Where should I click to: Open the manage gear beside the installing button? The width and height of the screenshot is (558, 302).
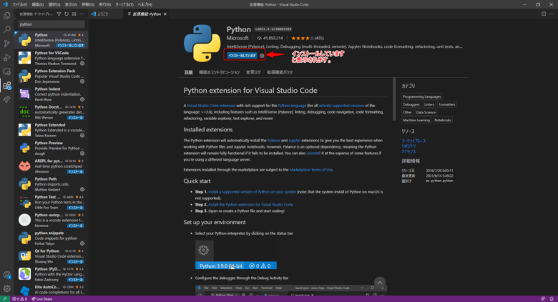click(262, 56)
